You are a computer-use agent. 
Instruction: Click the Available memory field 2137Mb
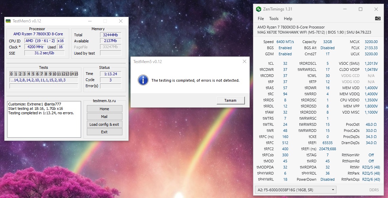coord(111,41)
